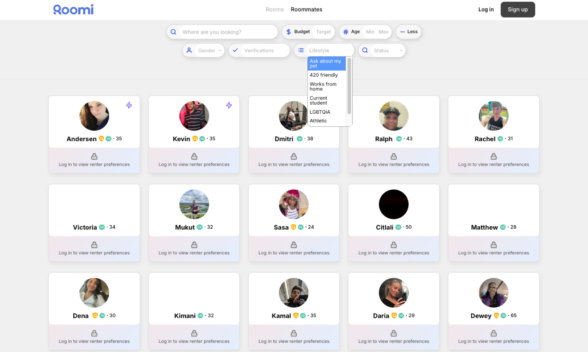Viewport: 588px width, 352px height.
Task: Click the Gender person icon
Action: pos(189,50)
